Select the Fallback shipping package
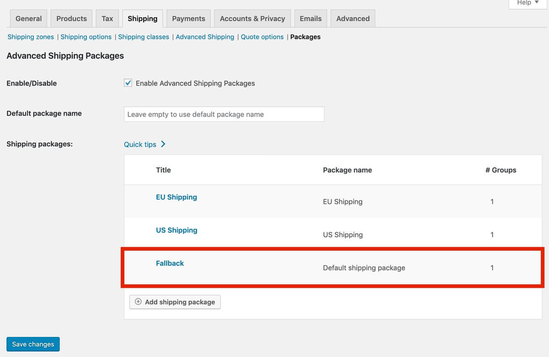The image size is (549, 357). [170, 263]
